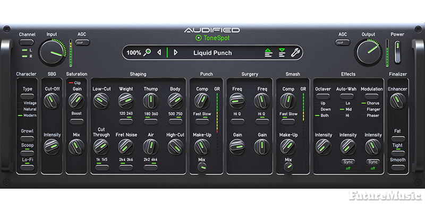Click the Punch Mix small knob
Image resolution: width=425 pixels, height=212 pixels.
tap(202, 167)
